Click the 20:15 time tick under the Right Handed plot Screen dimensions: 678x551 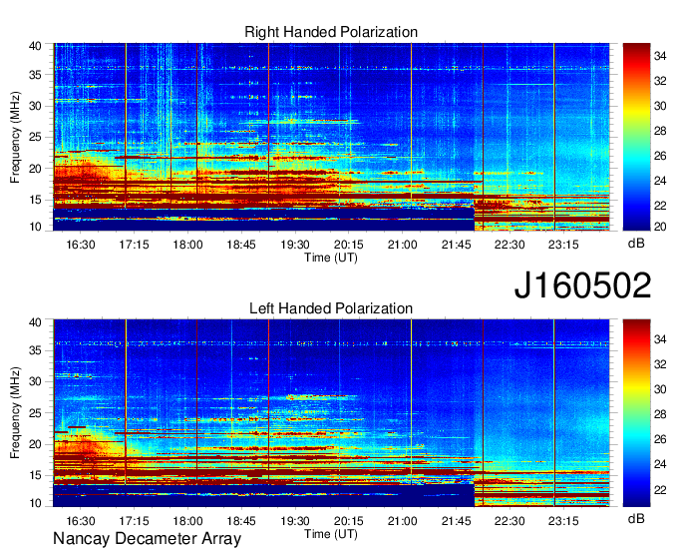coord(349,245)
